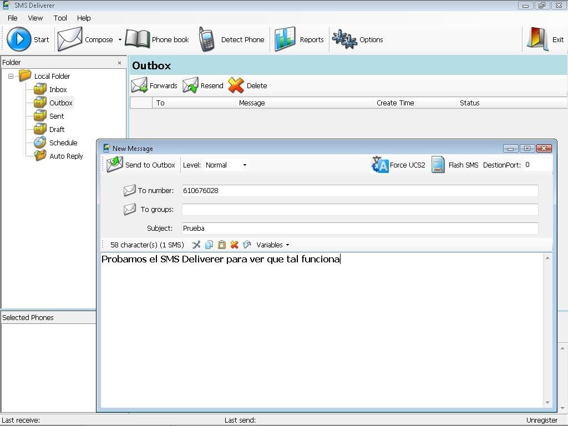Click the Send to Outbox envelope icon
The width and height of the screenshot is (568, 426).
115,164
